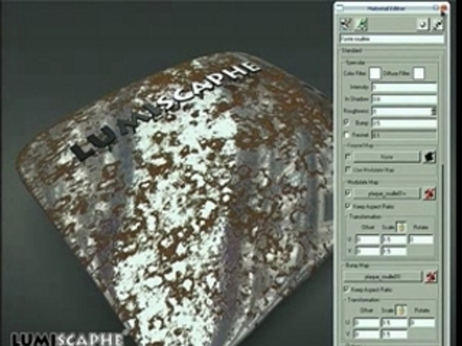Screen dimensions: 462x346
Task: Toggle the Scale lock icon under Modulate Map transformation
Action: click(x=401, y=227)
